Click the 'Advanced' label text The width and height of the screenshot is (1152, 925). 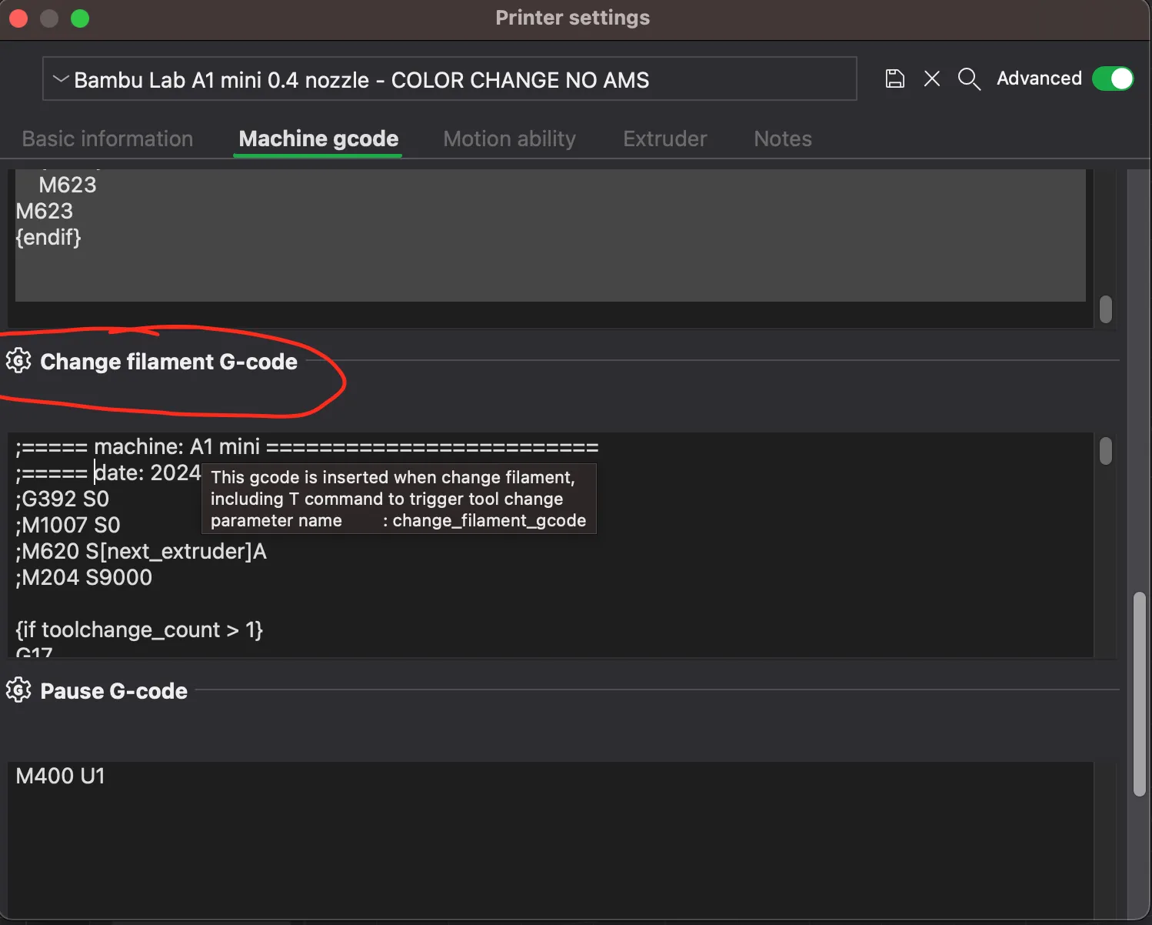tap(1039, 78)
